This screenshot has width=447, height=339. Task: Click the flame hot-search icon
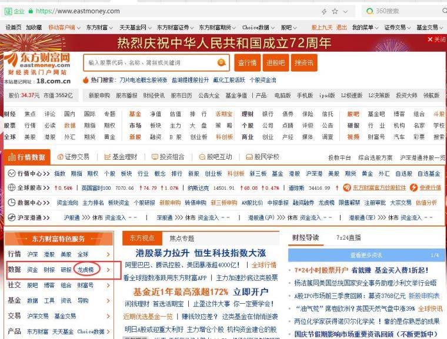(85, 80)
